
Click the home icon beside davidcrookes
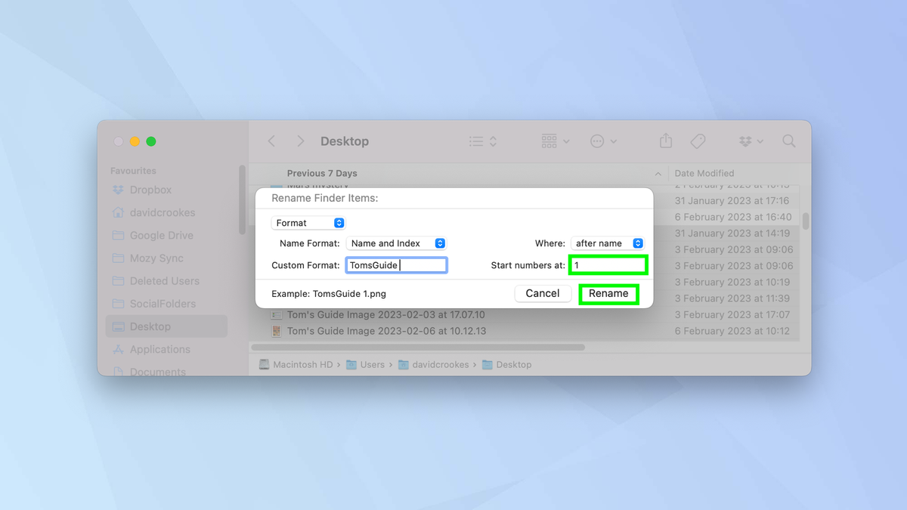coord(118,213)
